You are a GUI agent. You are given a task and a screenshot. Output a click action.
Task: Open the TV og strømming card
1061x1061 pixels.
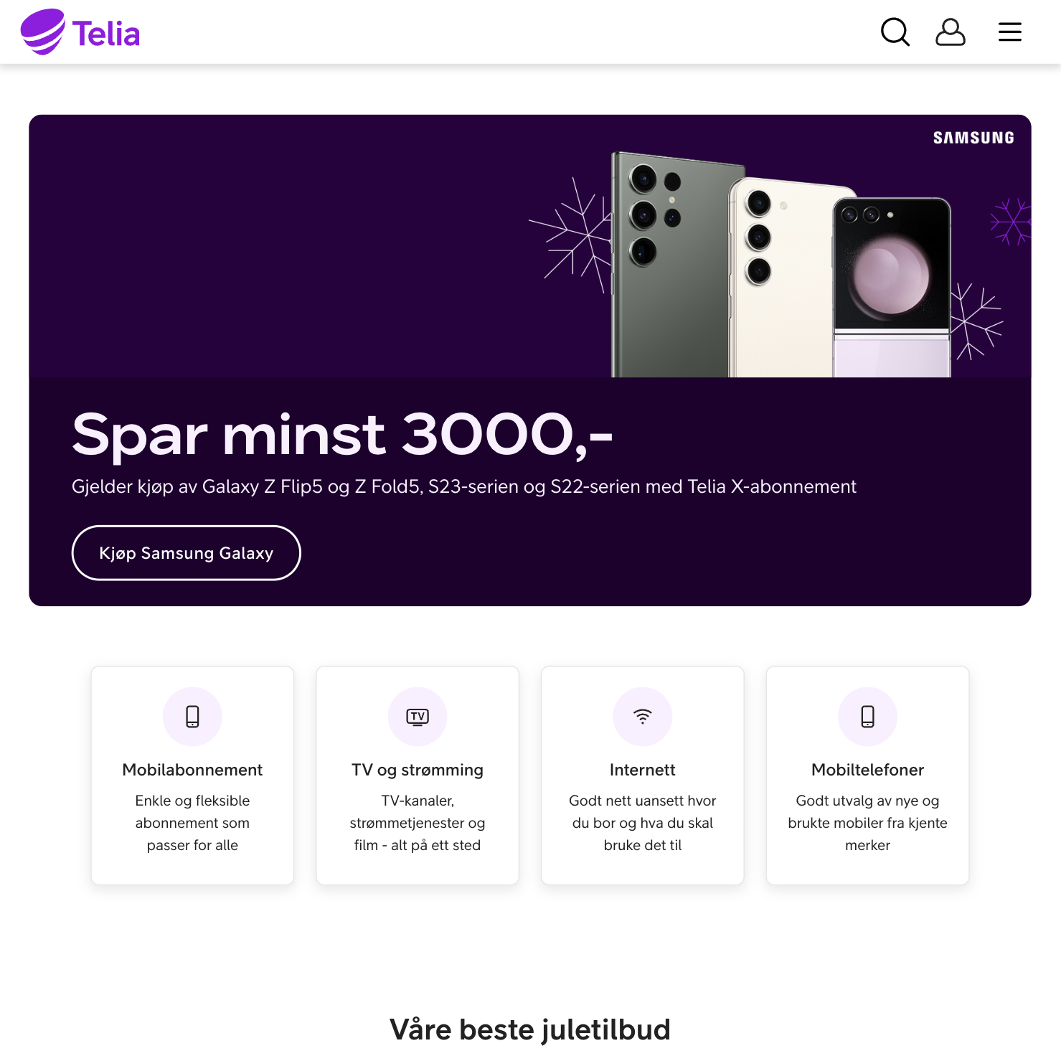point(417,775)
